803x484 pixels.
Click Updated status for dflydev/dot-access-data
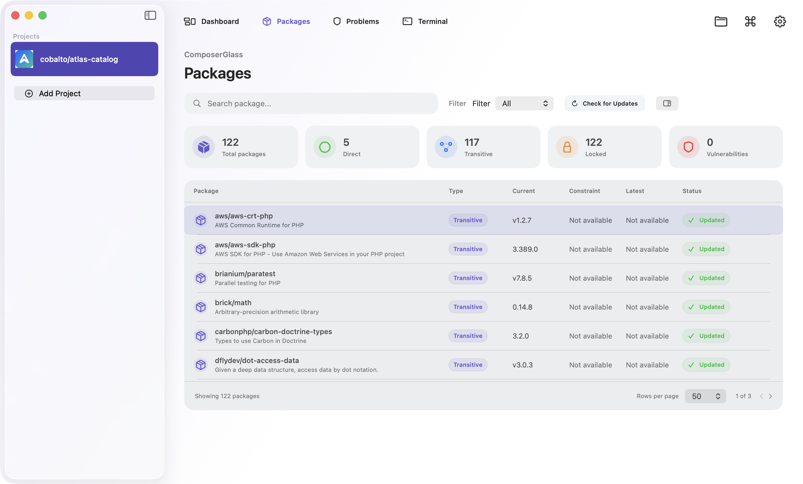(x=706, y=365)
